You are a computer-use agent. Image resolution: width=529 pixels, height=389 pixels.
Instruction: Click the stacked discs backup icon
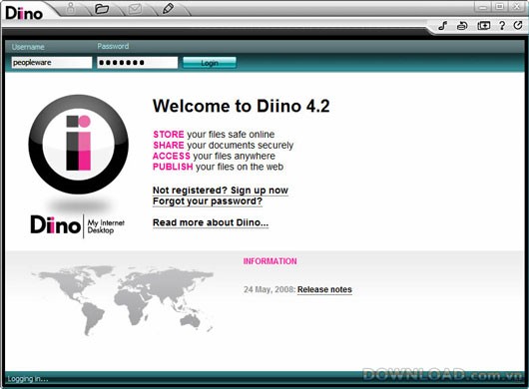coord(462,26)
